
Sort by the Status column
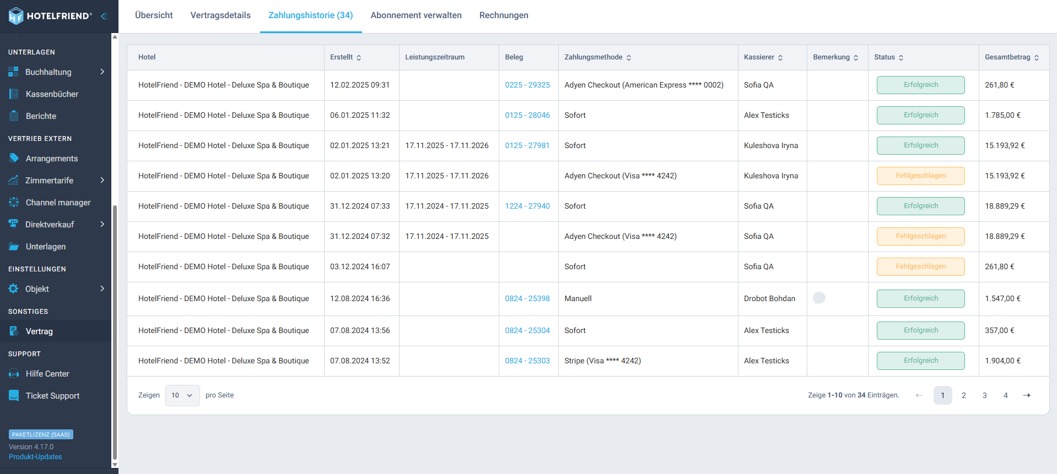click(x=901, y=57)
